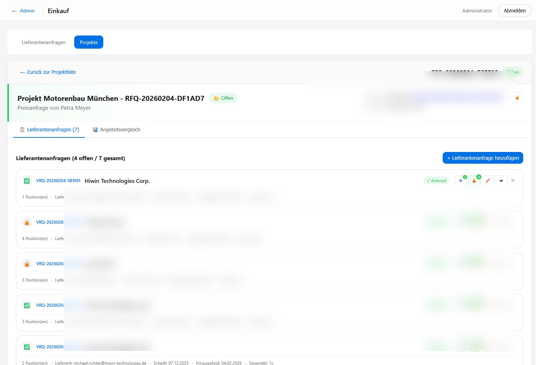Image resolution: width=536 pixels, height=365 pixels.
Task: Edit Hiwin request via pencil icon
Action: tap(488, 181)
